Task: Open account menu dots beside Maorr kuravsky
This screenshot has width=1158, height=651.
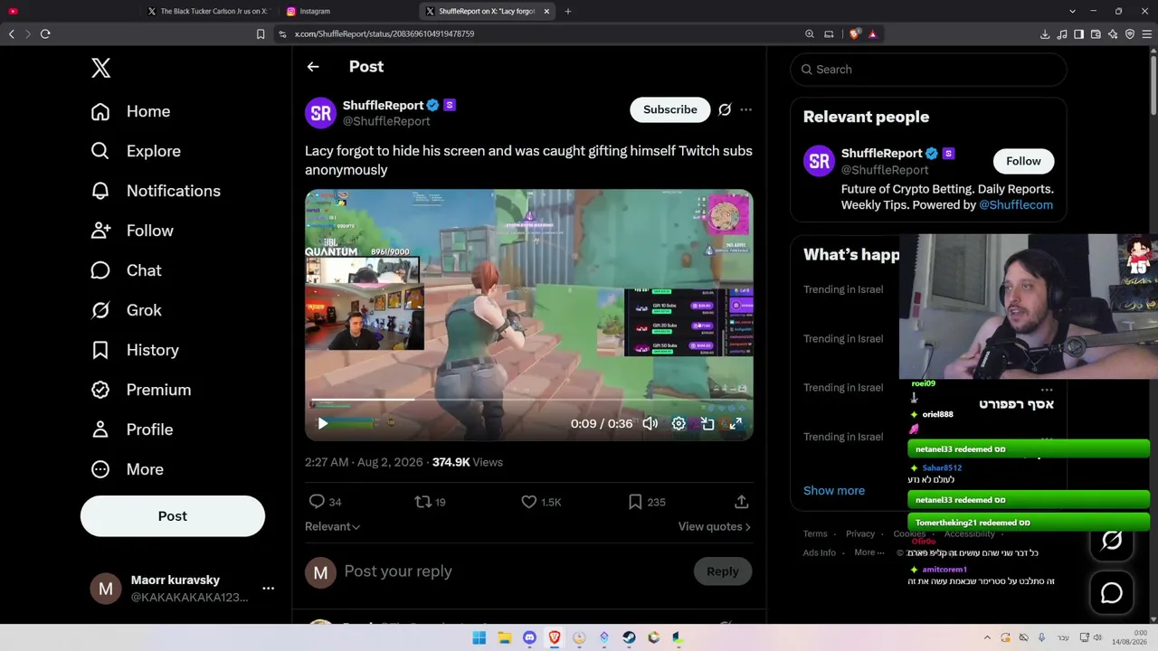Action: 268,588
